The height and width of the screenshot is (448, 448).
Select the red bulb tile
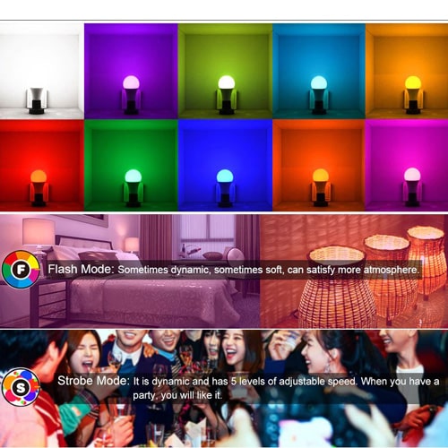(42, 166)
